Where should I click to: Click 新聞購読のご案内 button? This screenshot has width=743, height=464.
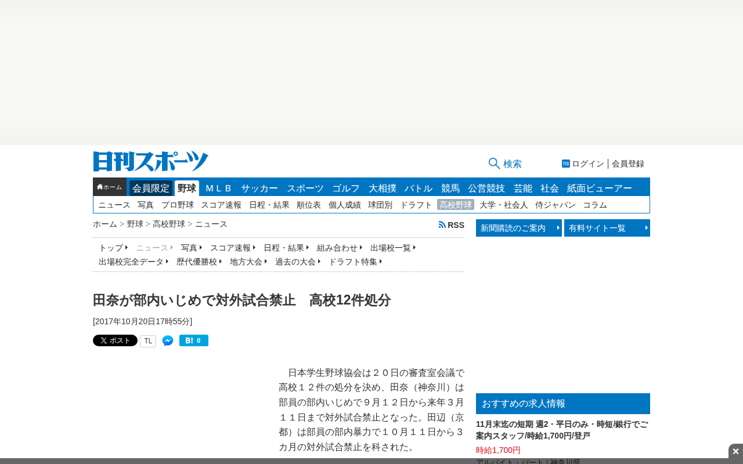tap(519, 228)
